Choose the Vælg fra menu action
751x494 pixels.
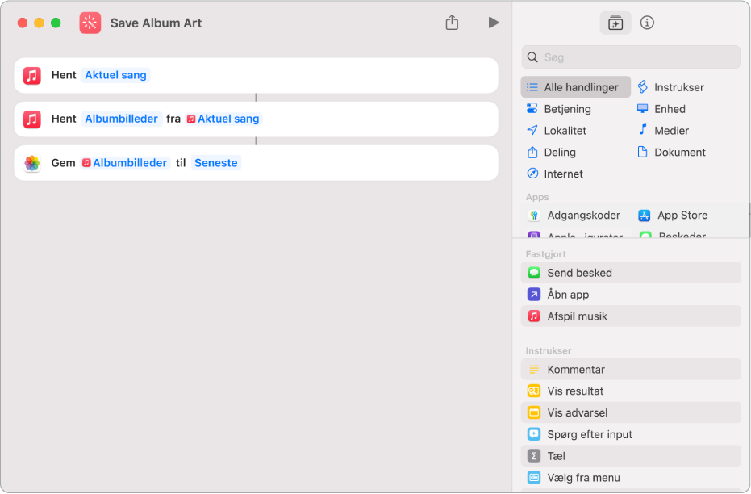point(631,478)
